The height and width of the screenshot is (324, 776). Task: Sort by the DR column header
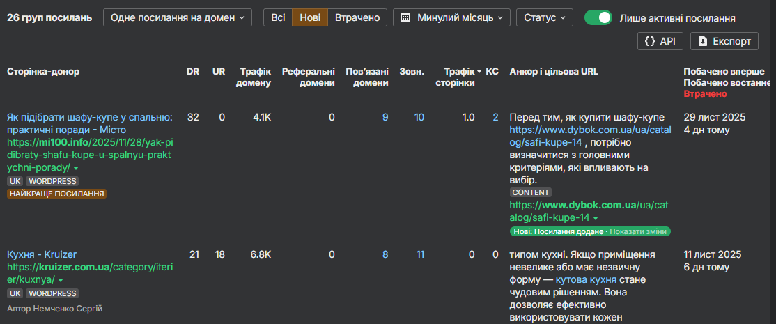pyautogui.click(x=193, y=71)
